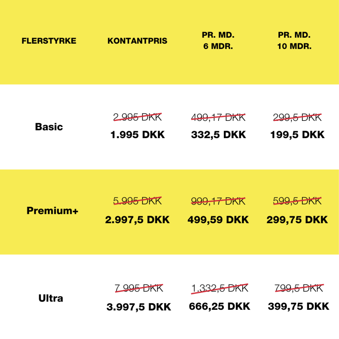Click the Basic plan label
Screen dimensions: 339x339
tap(49, 127)
